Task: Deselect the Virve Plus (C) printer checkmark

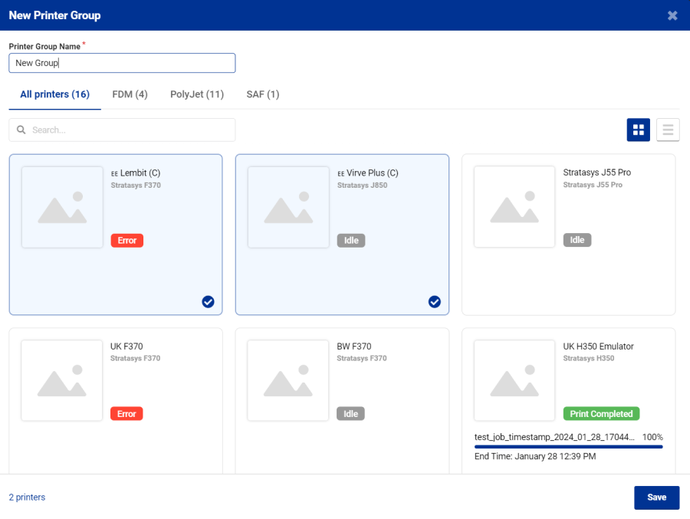Action: (435, 302)
